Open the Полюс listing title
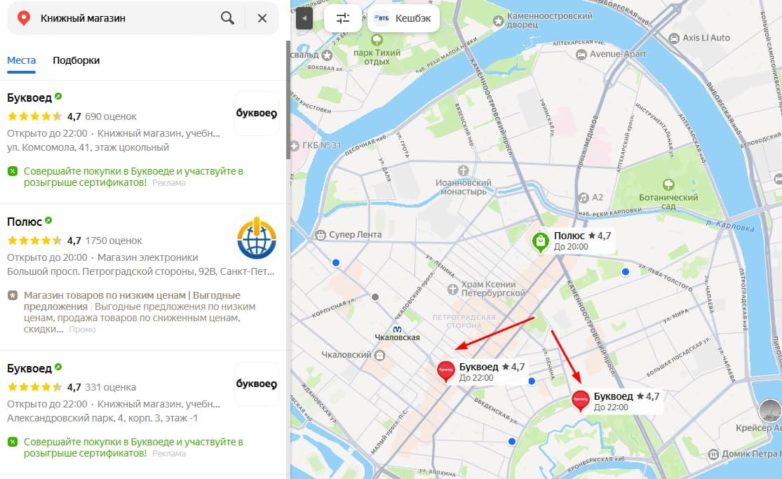The width and height of the screenshot is (782, 479). [24, 221]
